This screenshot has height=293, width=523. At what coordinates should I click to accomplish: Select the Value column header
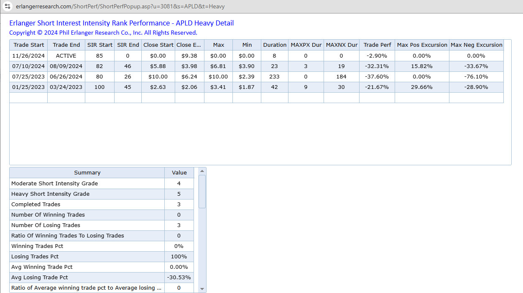179,173
